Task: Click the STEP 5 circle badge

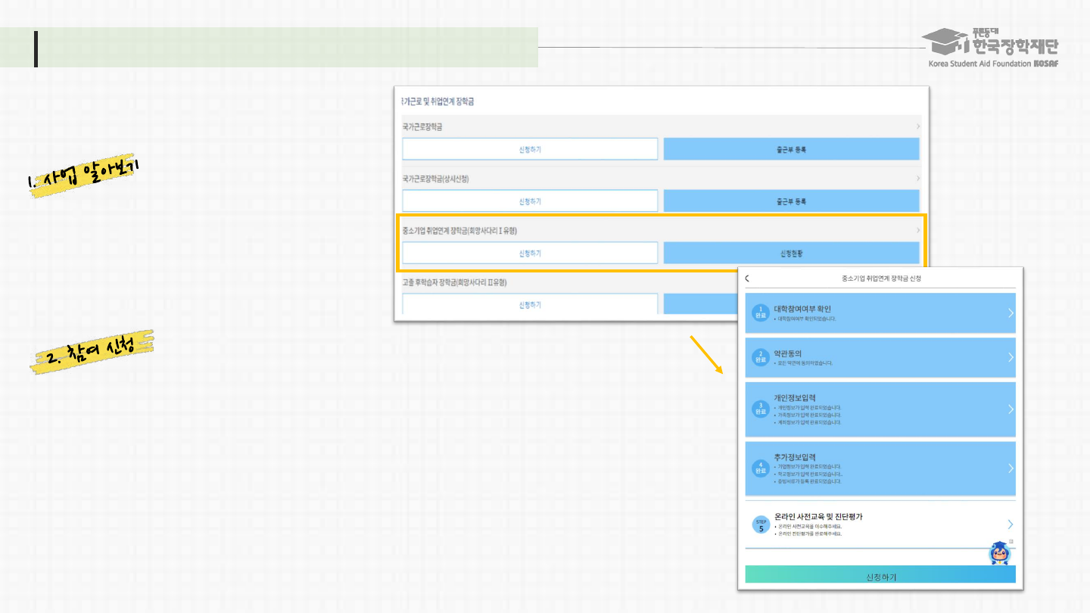Action: [761, 524]
